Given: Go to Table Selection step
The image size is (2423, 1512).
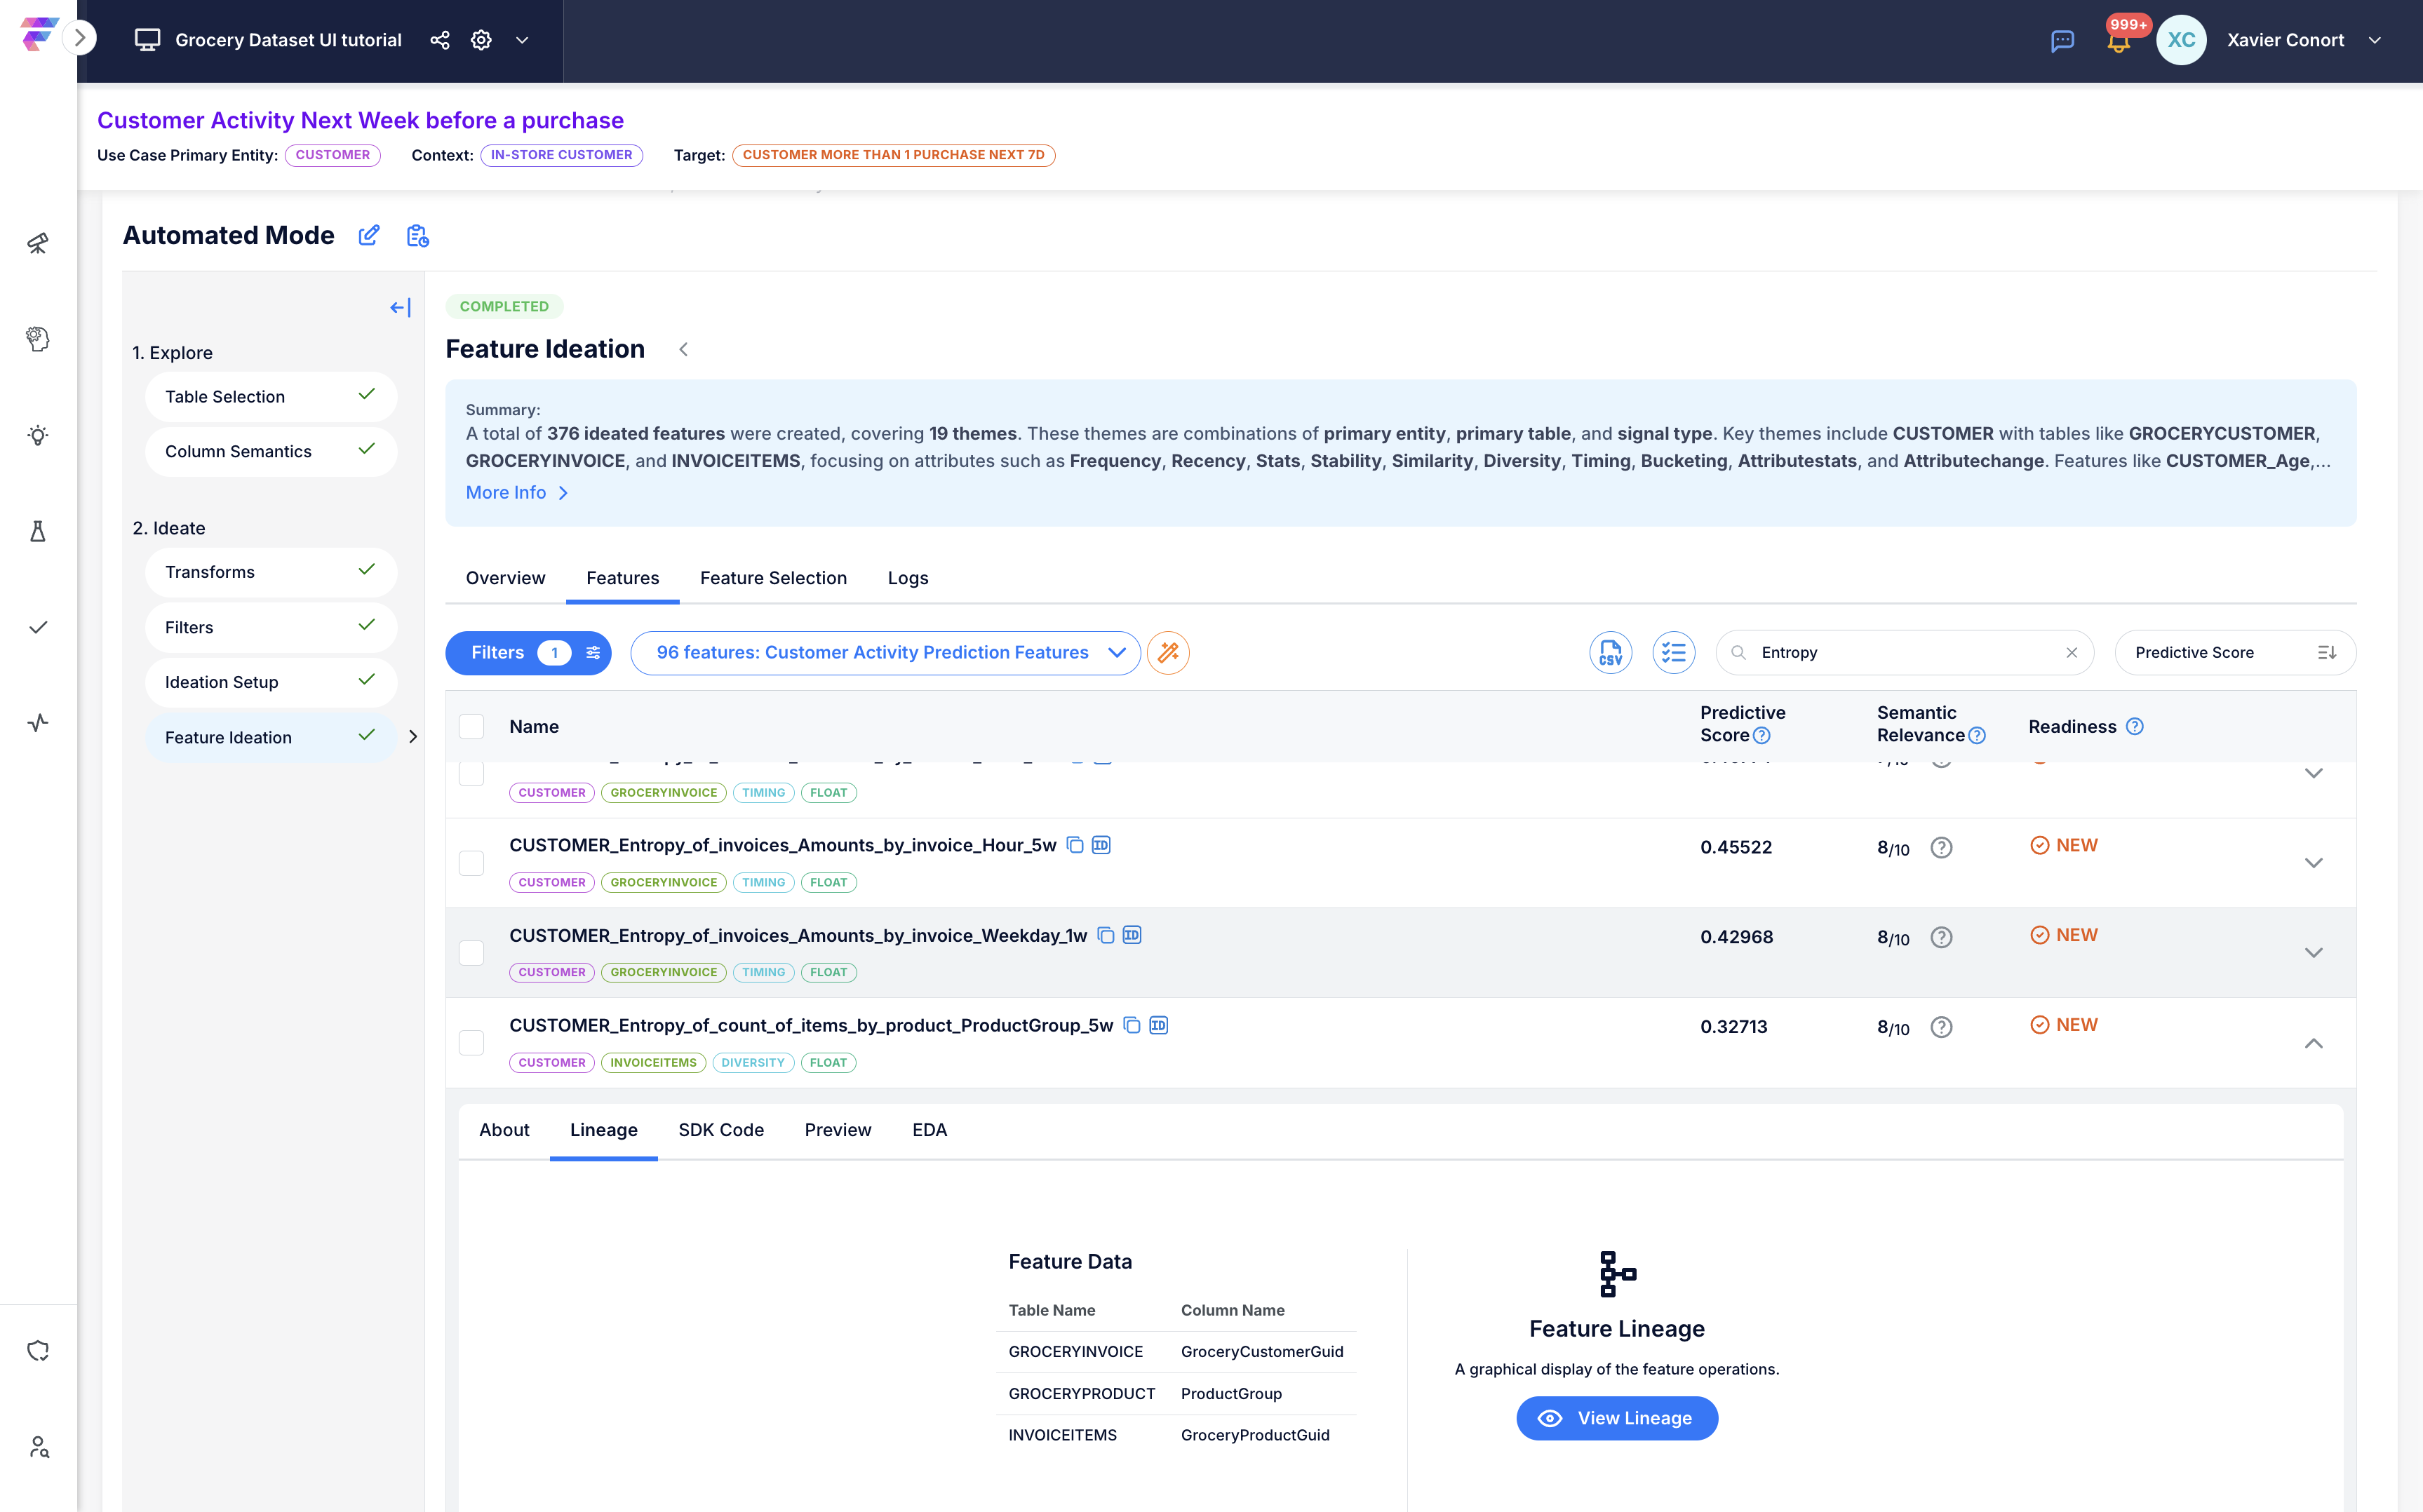Looking at the screenshot, I should [x=270, y=397].
